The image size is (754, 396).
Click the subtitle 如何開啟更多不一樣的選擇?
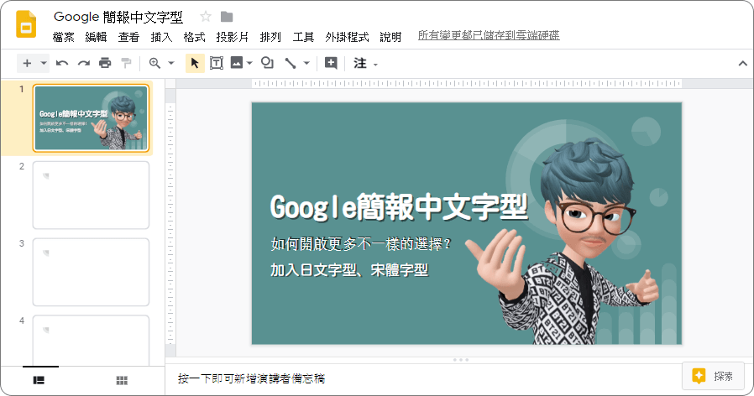[x=361, y=244]
